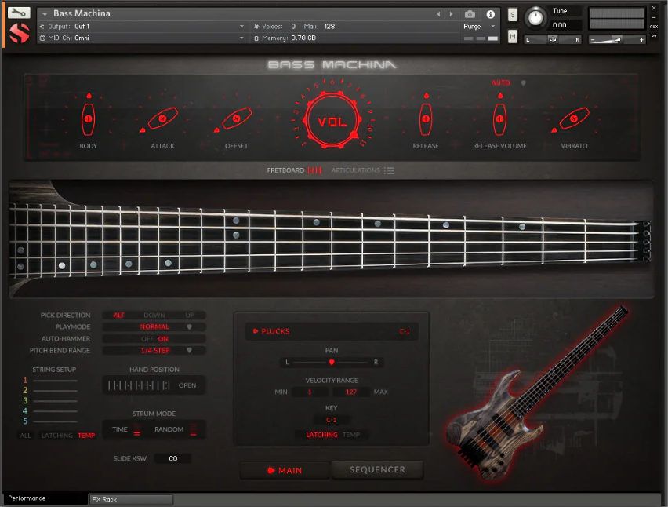Click the RELEASE knob
The height and width of the screenshot is (507, 668).
pos(426,118)
